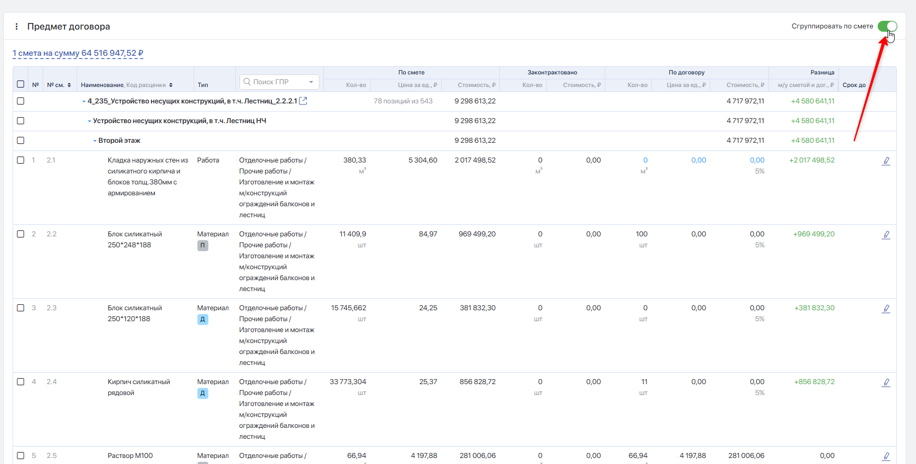This screenshot has width=916, height=464.
Task: Disable the Сгруппировать по смете toggle
Action: pos(887,26)
